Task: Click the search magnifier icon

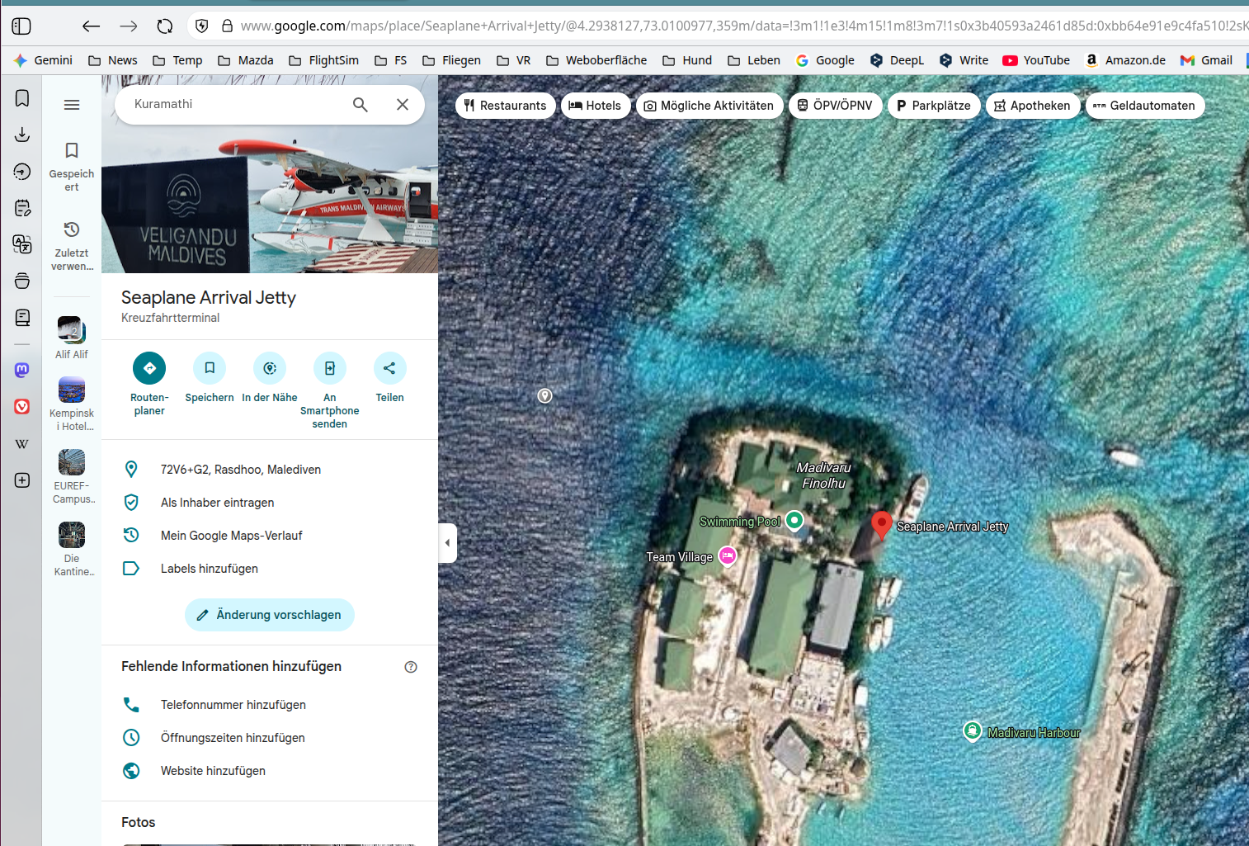Action: click(361, 105)
